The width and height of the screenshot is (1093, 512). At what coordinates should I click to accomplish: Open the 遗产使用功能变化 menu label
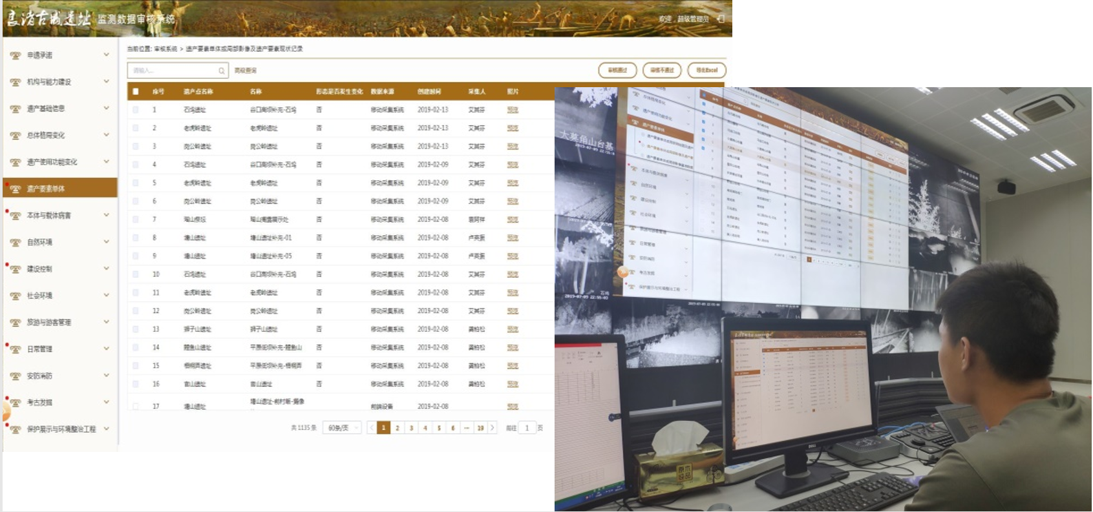(x=52, y=162)
